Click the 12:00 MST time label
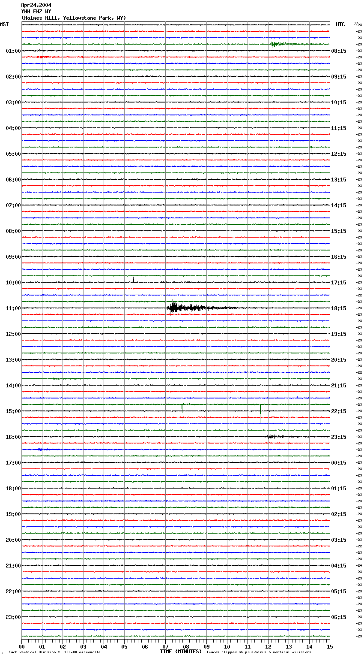The height and width of the screenshot is (658, 364). (13, 334)
